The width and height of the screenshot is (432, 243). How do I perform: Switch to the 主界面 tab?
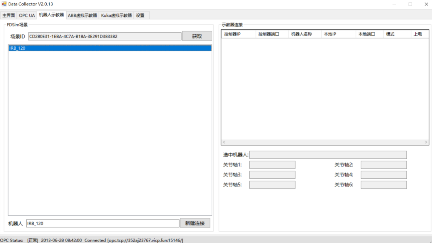(x=9, y=15)
